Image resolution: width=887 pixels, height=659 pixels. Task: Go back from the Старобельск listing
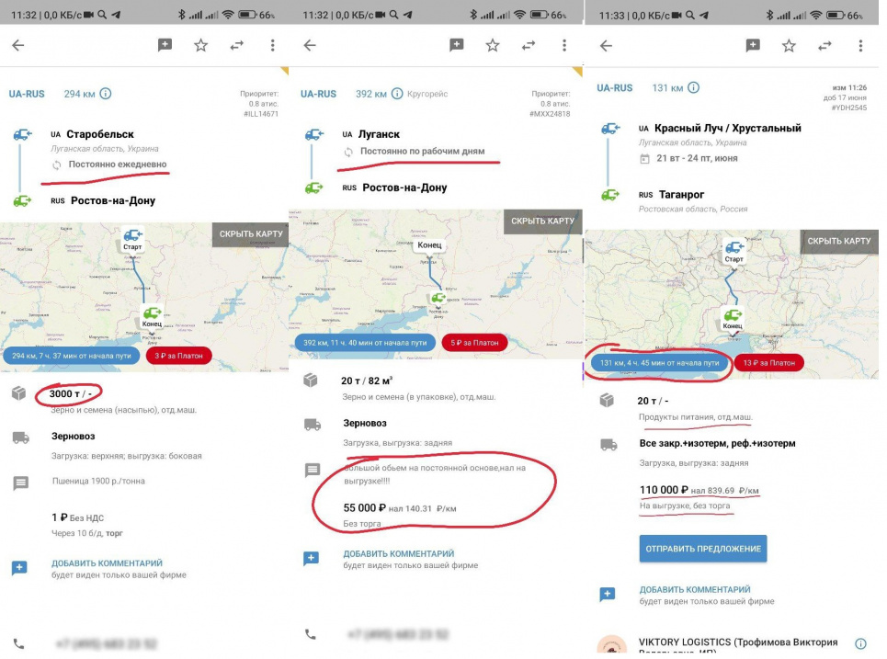tap(18, 45)
